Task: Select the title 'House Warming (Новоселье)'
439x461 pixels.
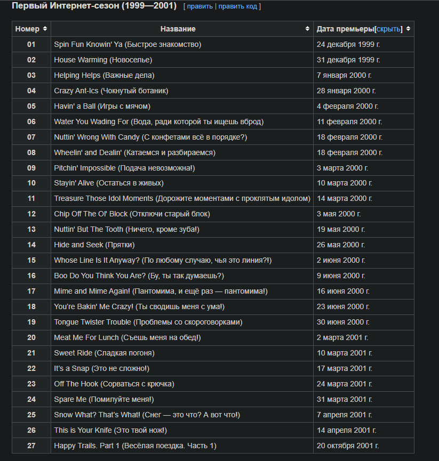Action: [x=103, y=60]
